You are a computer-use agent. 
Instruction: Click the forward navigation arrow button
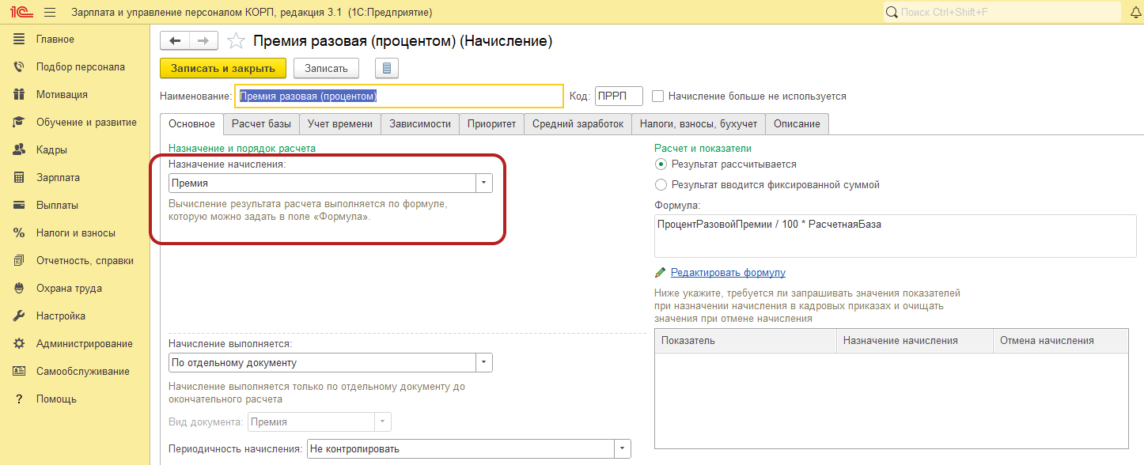203,41
